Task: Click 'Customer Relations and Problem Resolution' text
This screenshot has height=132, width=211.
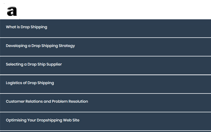Action: click(x=47, y=101)
